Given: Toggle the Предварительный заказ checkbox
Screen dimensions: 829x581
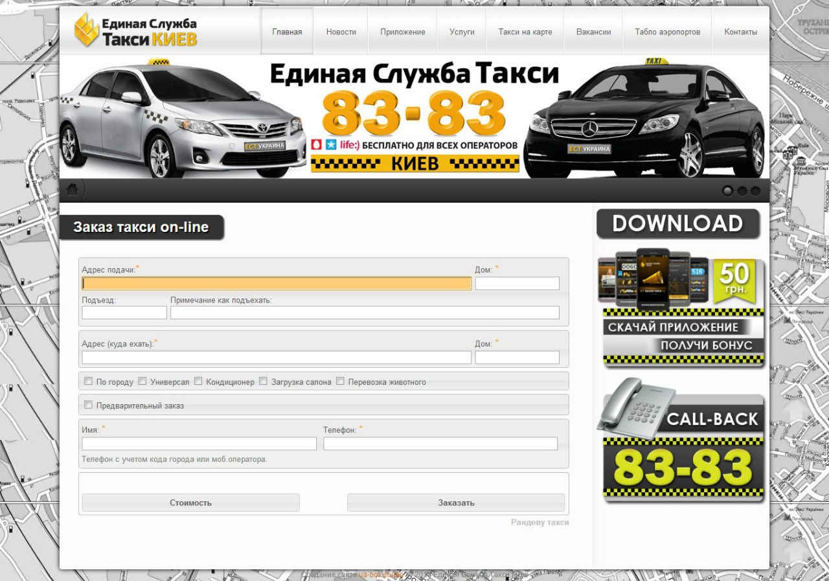Looking at the screenshot, I should (88, 405).
